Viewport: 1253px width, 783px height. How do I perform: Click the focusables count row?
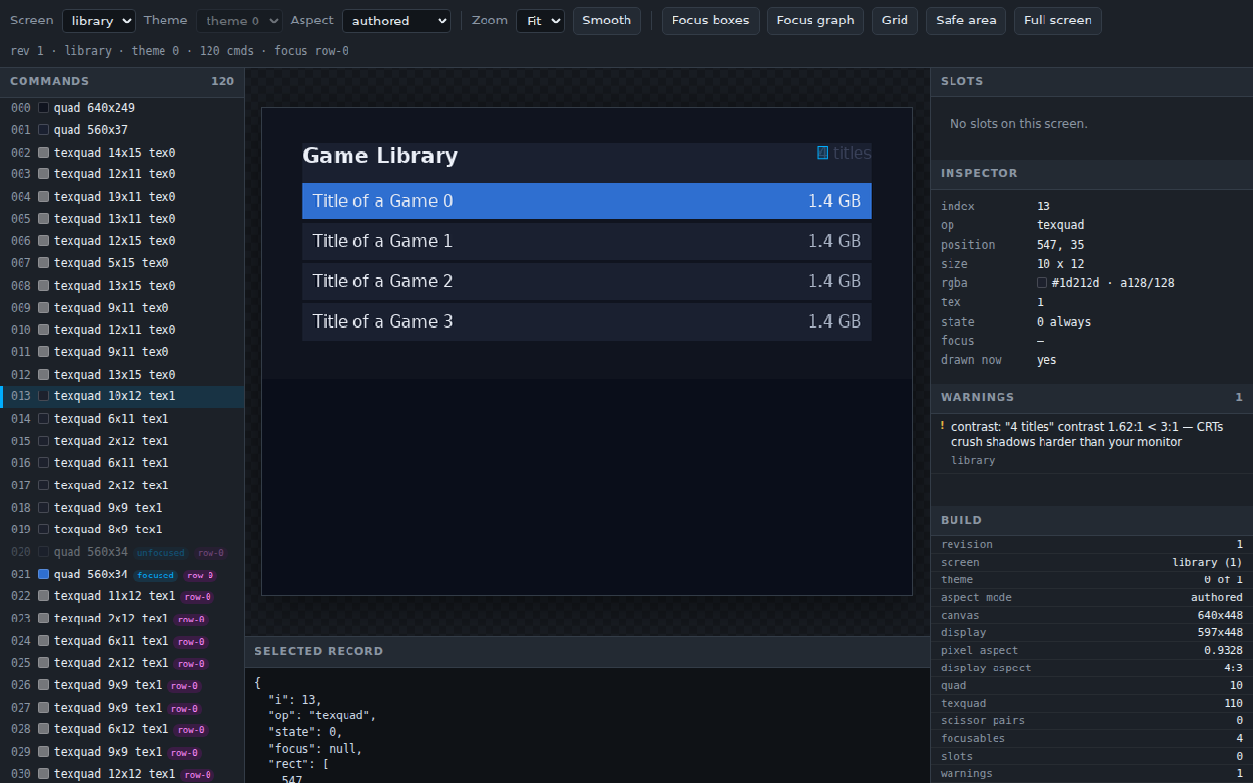coord(1091,738)
